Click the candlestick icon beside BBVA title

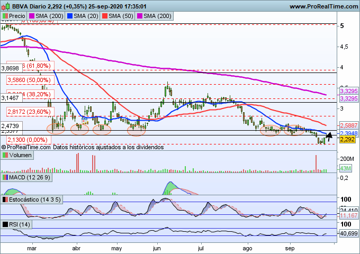pos(5,6)
